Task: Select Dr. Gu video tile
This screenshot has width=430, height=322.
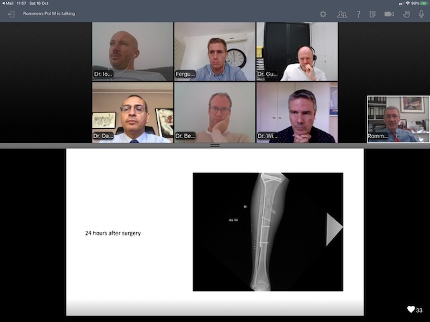Action: click(x=296, y=52)
